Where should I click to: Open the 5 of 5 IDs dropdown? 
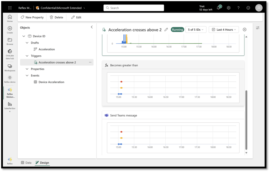(x=196, y=30)
